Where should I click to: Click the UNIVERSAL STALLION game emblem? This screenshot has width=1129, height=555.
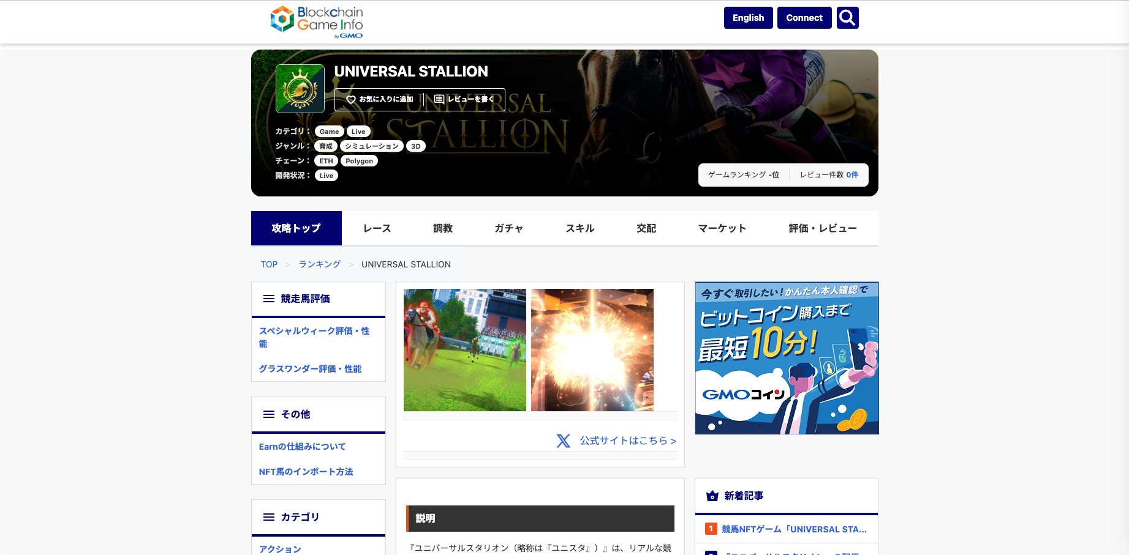click(x=300, y=89)
